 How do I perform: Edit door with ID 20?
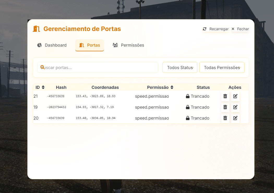coord(235,118)
